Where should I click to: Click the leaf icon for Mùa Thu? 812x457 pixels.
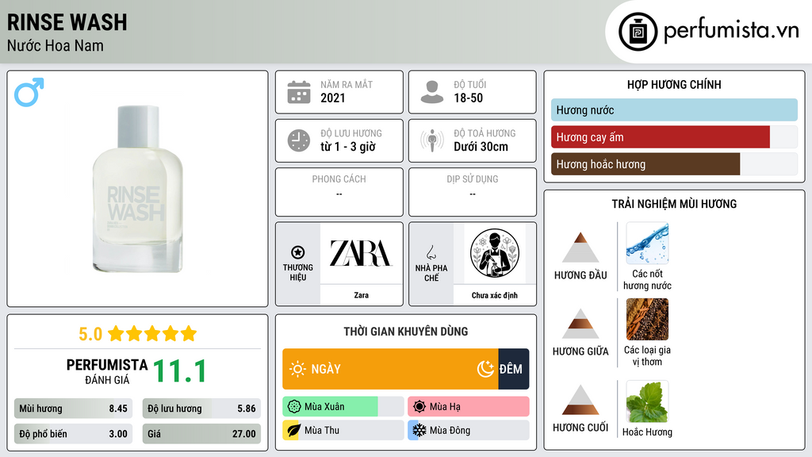click(x=293, y=431)
